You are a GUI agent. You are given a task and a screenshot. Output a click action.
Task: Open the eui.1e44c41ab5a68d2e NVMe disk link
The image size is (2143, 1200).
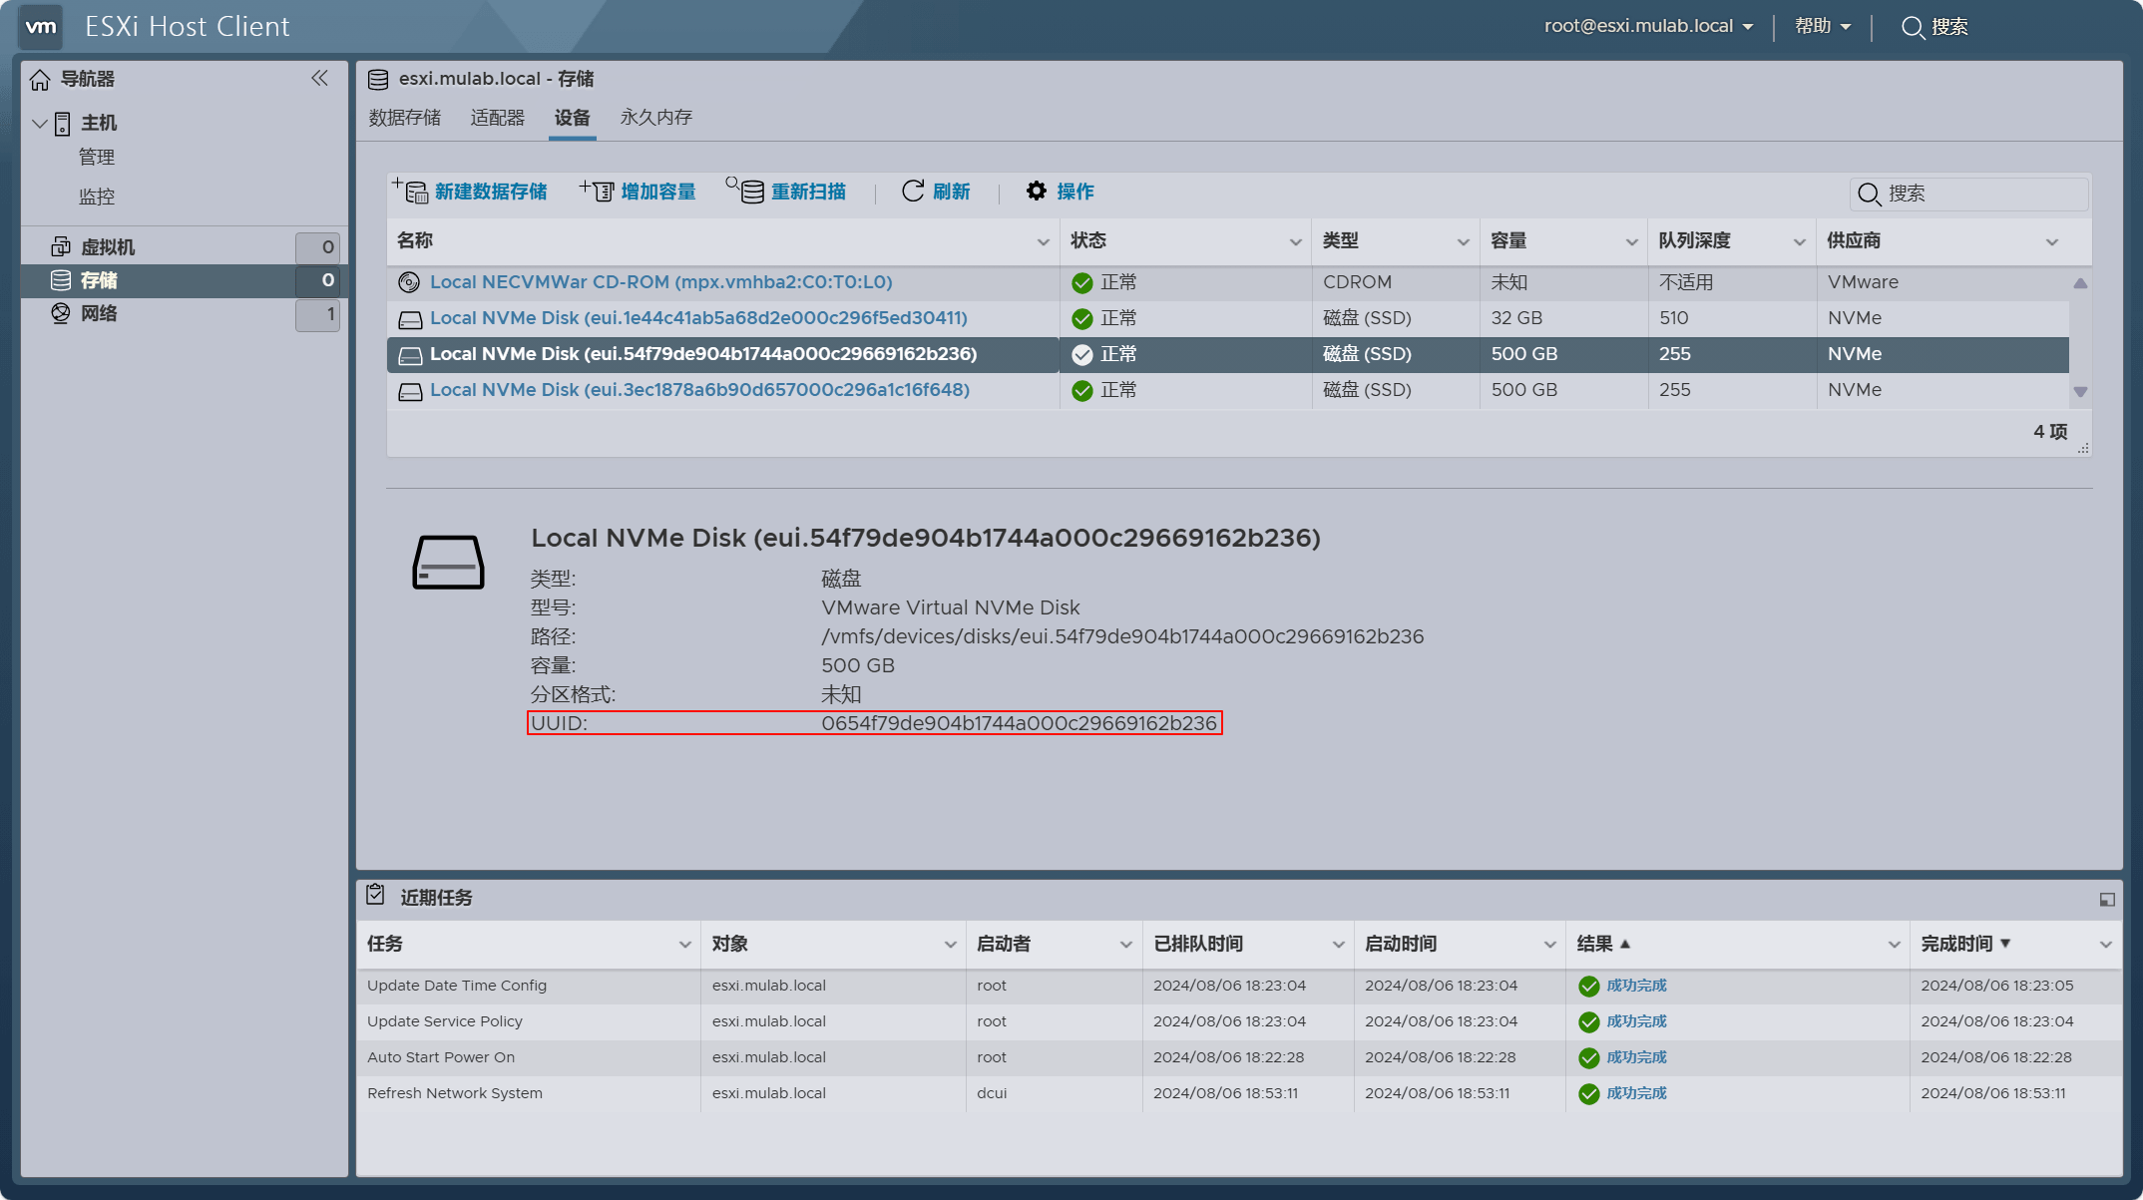pyautogui.click(x=698, y=318)
